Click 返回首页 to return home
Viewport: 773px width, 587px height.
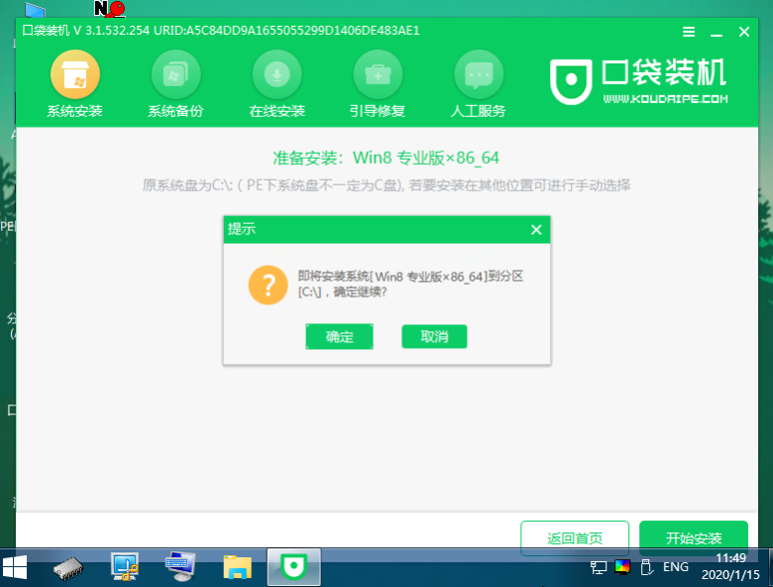pyautogui.click(x=575, y=538)
